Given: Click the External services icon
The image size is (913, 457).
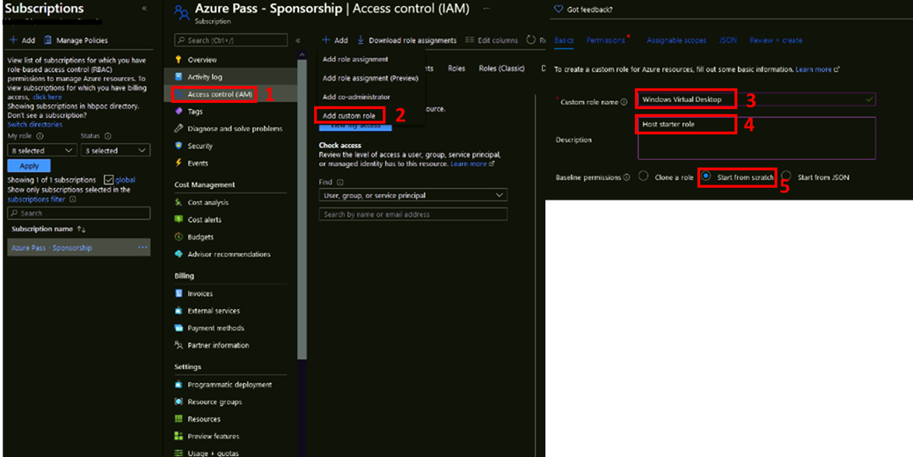Looking at the screenshot, I should pyautogui.click(x=179, y=310).
